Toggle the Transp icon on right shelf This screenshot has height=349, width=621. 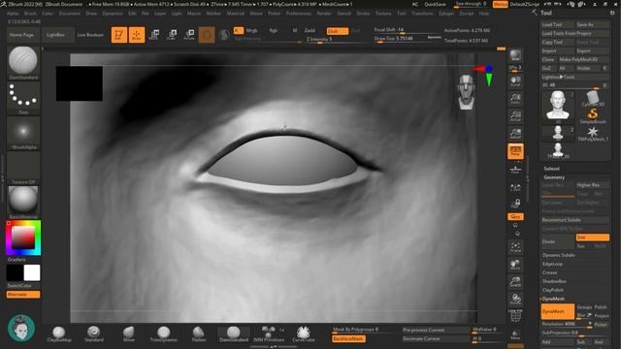[x=515, y=334]
